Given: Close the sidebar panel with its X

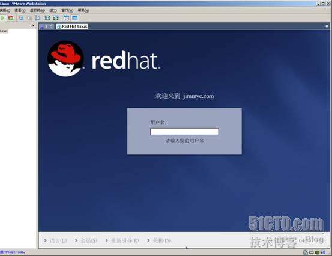Looking at the screenshot, I should click(x=33, y=26).
